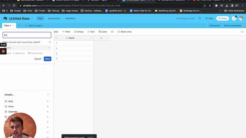Open the Color menu

pos(103,31)
